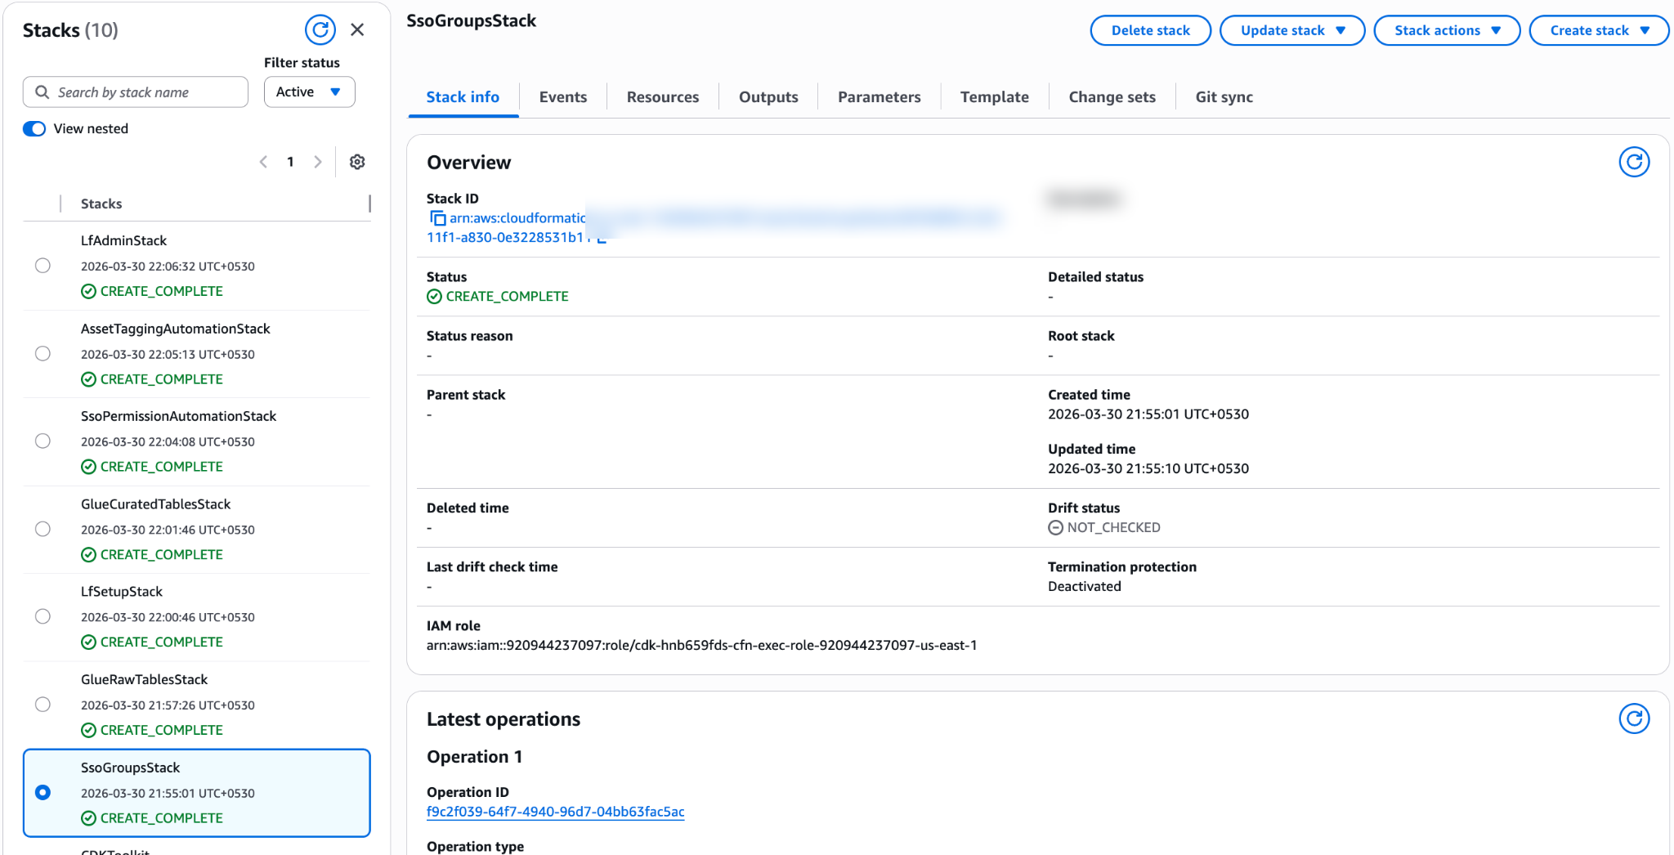Switch to the Stack info tab
1674x855 pixels.
click(x=463, y=97)
